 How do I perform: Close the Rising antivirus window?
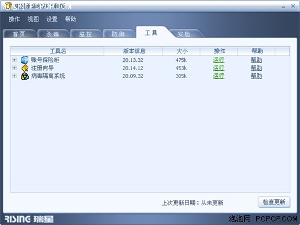pos(293,6)
